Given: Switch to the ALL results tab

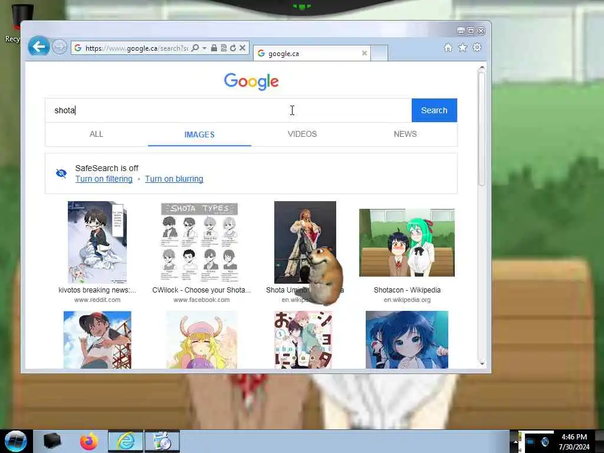Looking at the screenshot, I should point(96,134).
